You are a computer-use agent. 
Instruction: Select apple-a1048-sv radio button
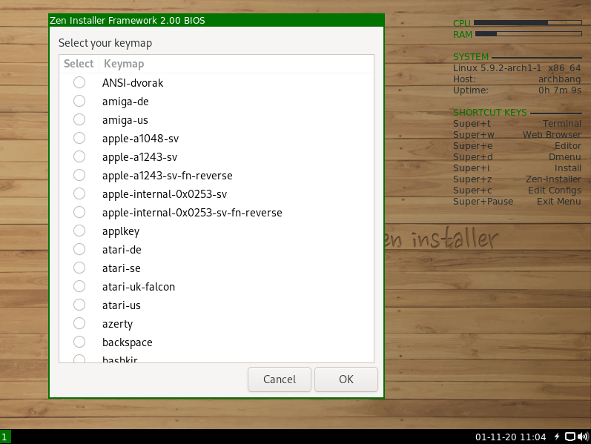(x=79, y=138)
